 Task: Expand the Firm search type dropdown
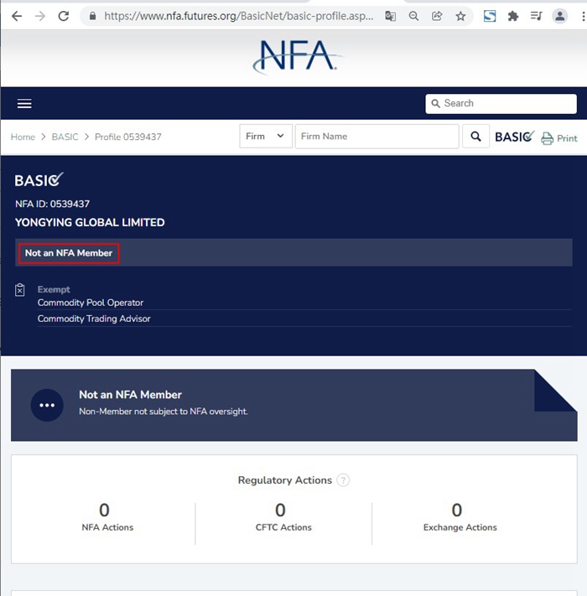point(266,137)
